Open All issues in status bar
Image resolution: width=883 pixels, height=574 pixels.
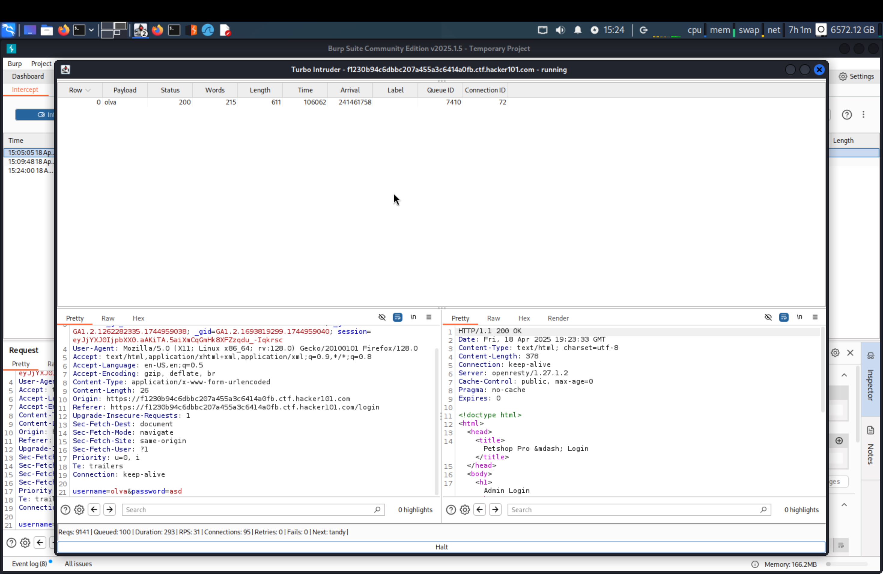pyautogui.click(x=78, y=564)
